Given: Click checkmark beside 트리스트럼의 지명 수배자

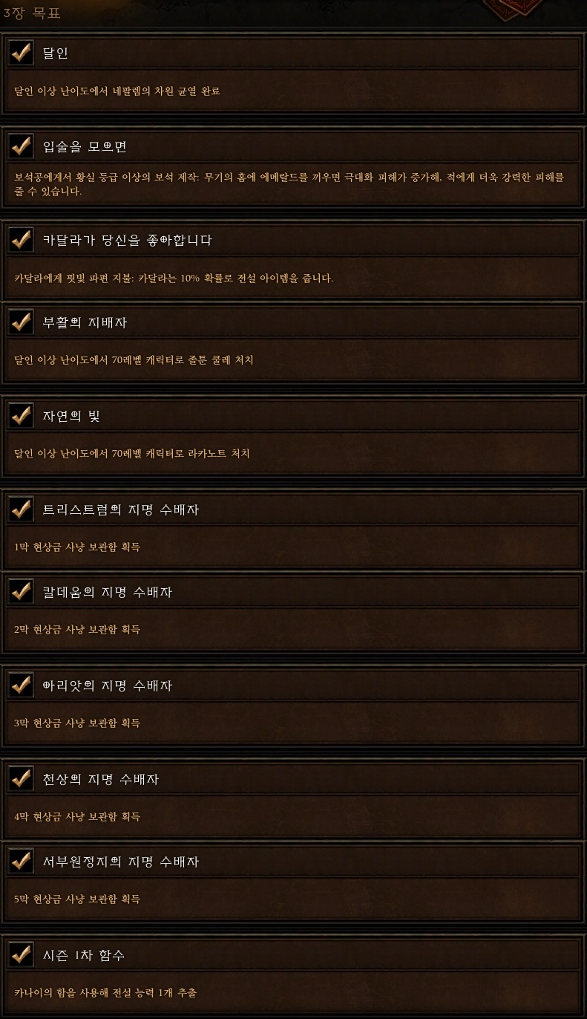Looking at the screenshot, I should tap(21, 509).
